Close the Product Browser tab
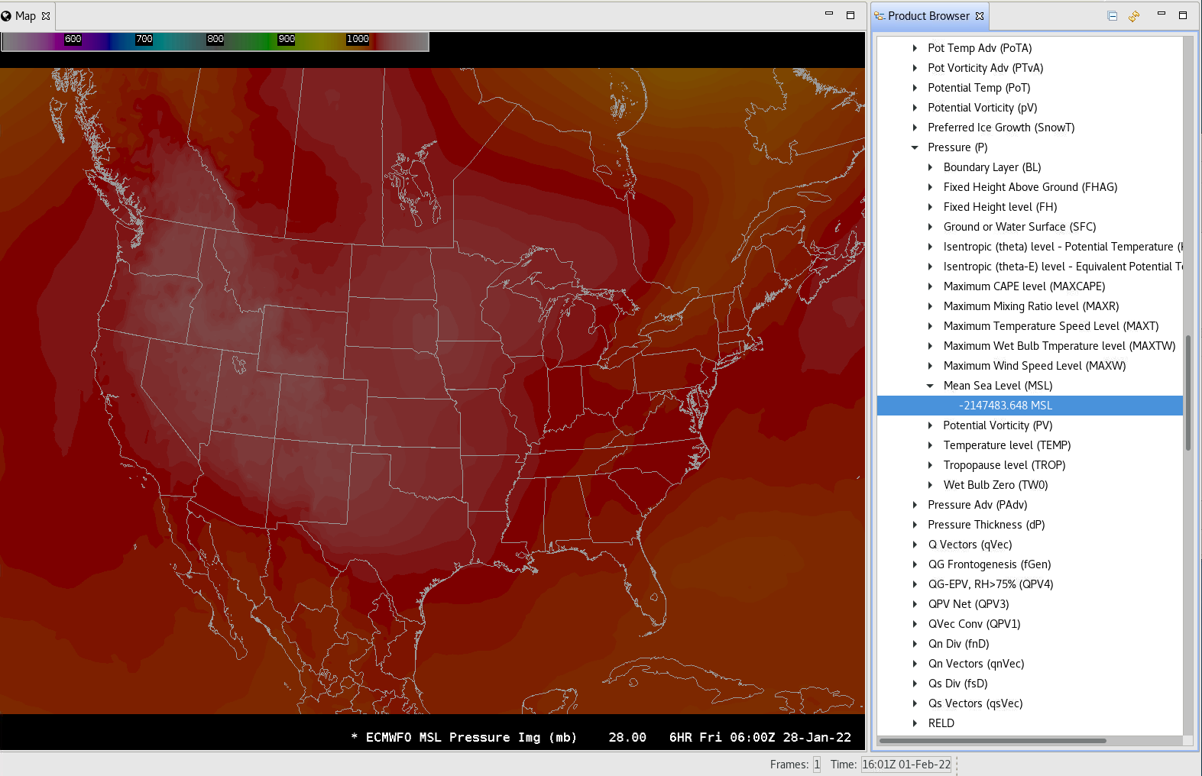The image size is (1202, 776). coord(980,16)
